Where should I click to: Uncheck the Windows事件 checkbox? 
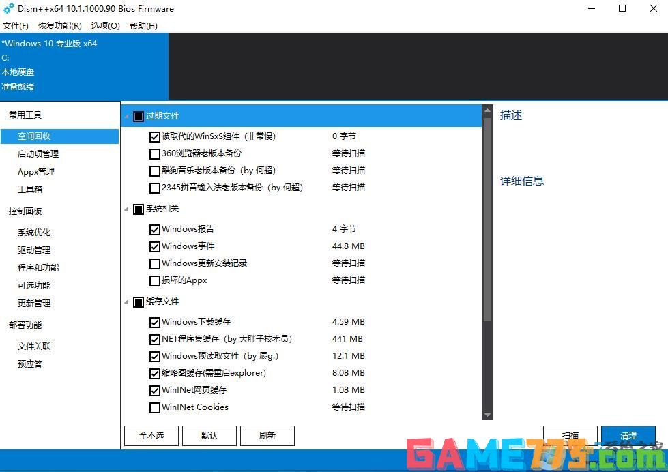point(155,247)
